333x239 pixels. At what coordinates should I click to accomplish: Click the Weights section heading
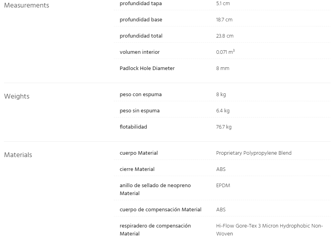pyautogui.click(x=17, y=97)
